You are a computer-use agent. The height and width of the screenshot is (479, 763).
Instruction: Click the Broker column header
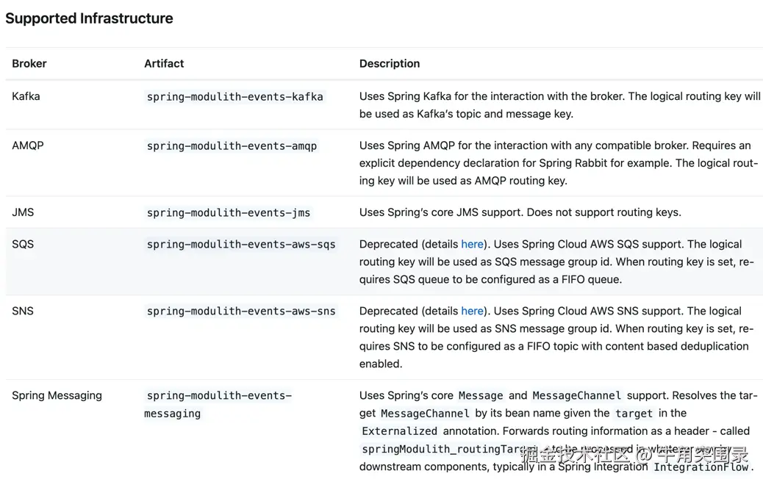[x=29, y=63]
